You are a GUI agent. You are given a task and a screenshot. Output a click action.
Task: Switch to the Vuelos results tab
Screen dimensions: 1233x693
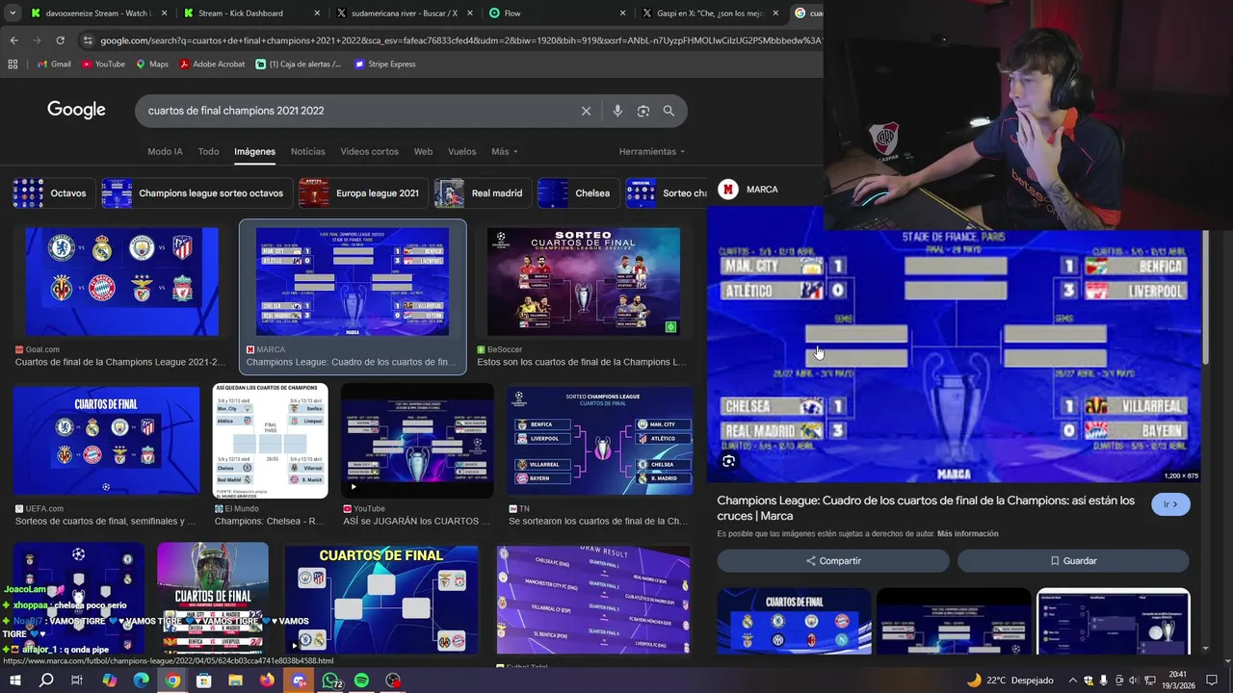click(x=461, y=151)
